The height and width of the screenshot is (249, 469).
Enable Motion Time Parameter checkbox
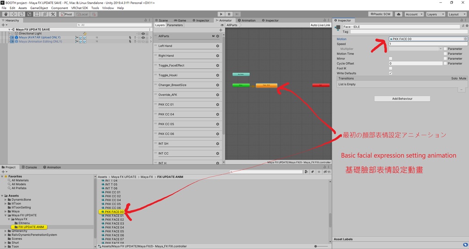click(445, 54)
